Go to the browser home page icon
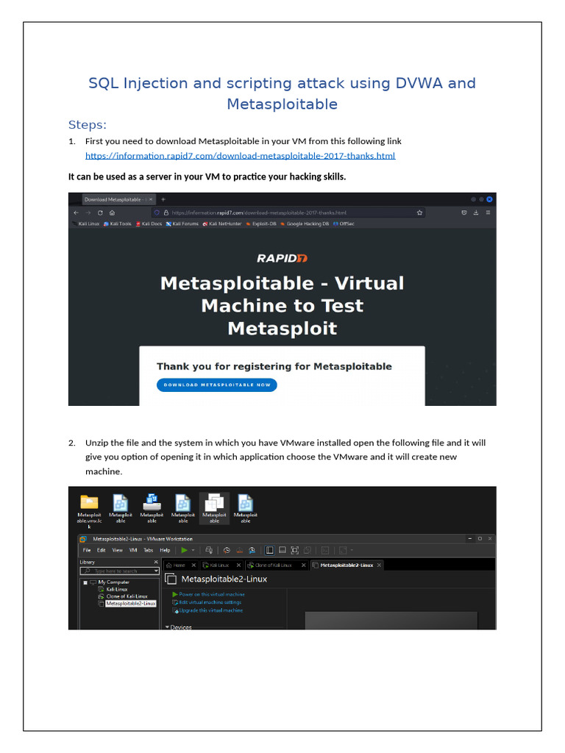Image resolution: width=565 pixels, height=753 pixels. tap(112, 213)
